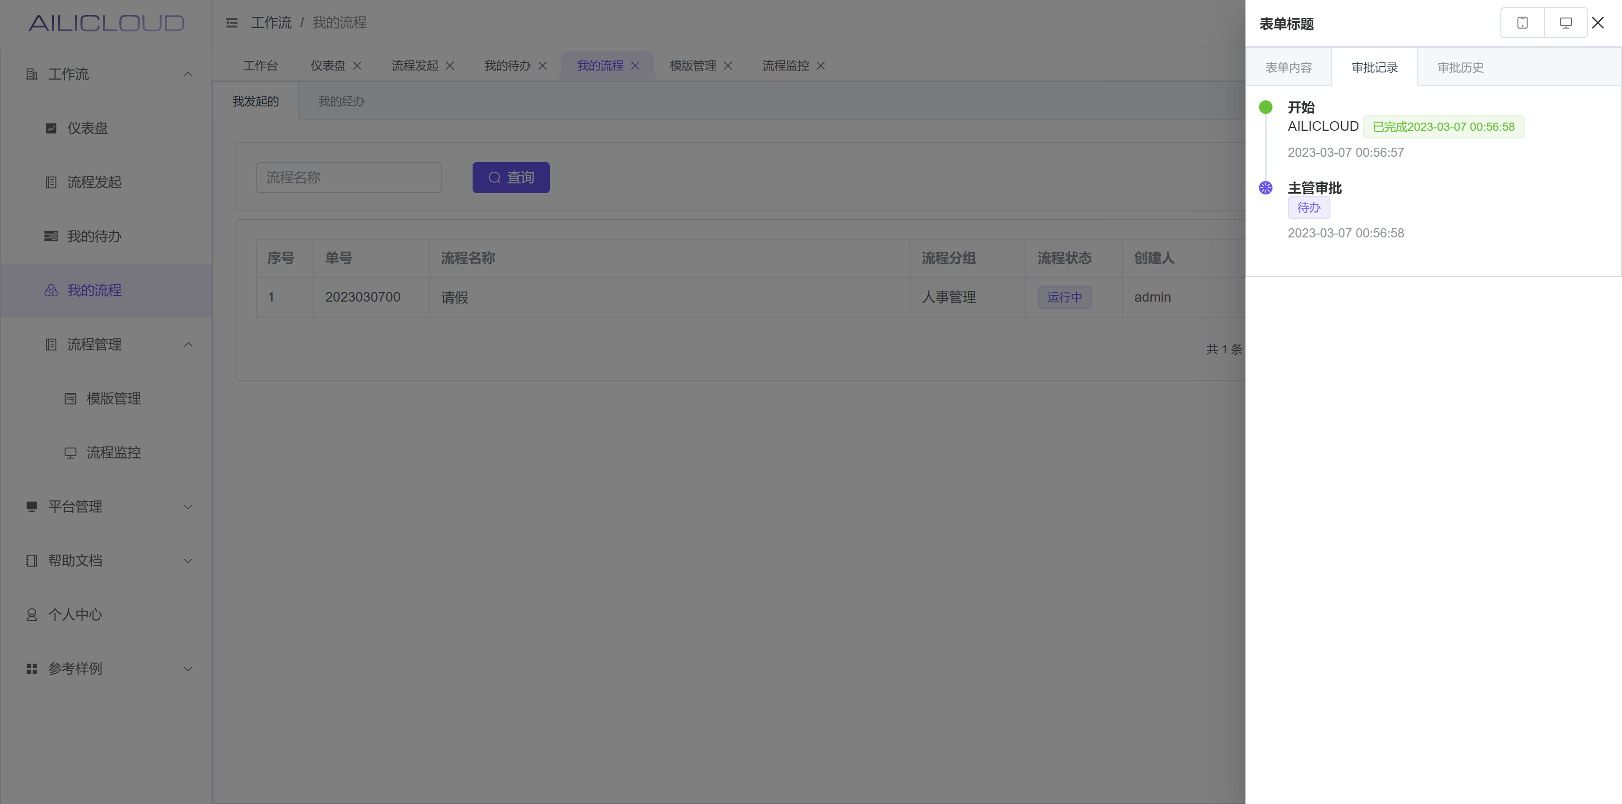
Task: Open 流程发起 in the sidebar
Action: 106,182
